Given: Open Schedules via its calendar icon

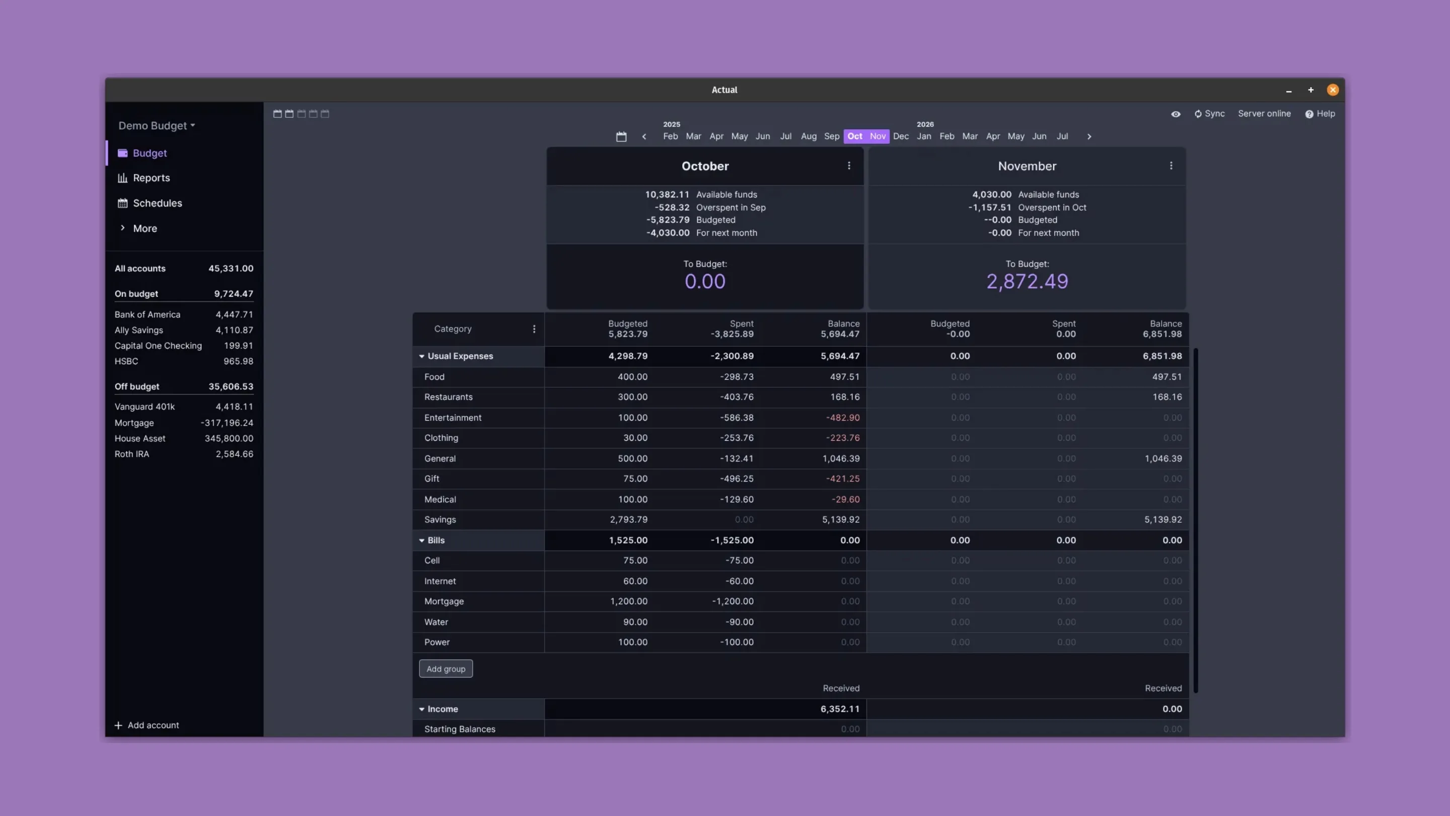Looking at the screenshot, I should (123, 202).
